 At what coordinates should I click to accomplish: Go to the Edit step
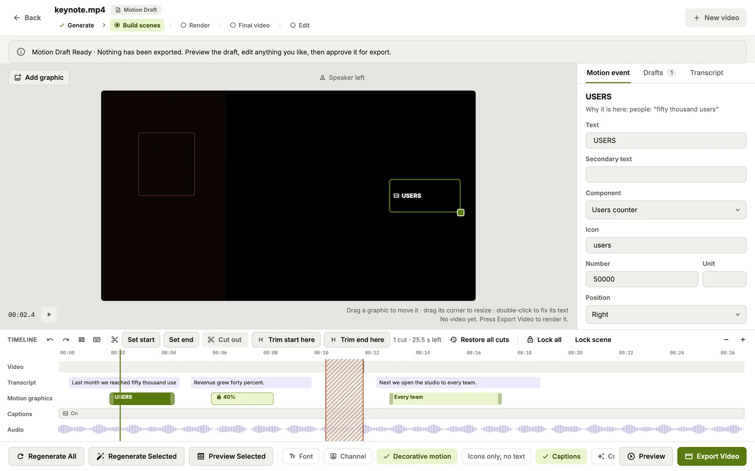[x=300, y=25]
